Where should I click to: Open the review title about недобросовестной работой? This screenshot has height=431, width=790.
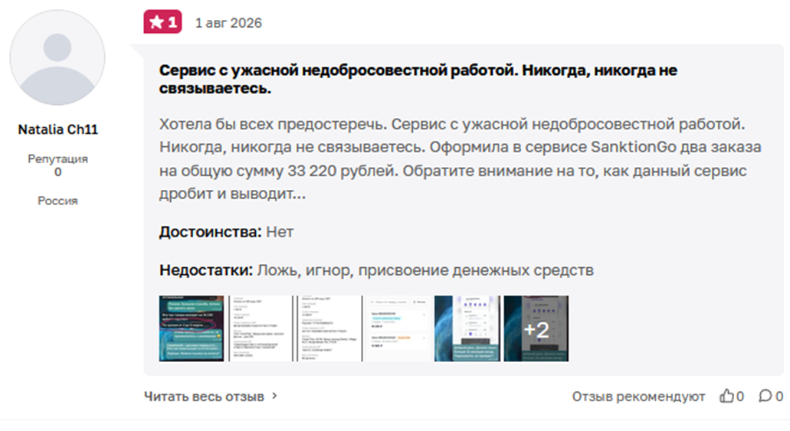[418, 79]
